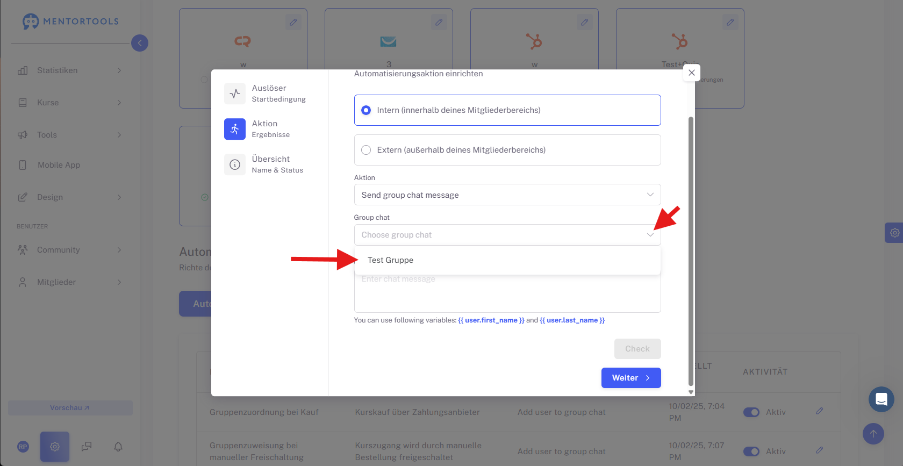The width and height of the screenshot is (903, 466).
Task: Open settings gear in bottom sidebar bar
Action: click(55, 447)
